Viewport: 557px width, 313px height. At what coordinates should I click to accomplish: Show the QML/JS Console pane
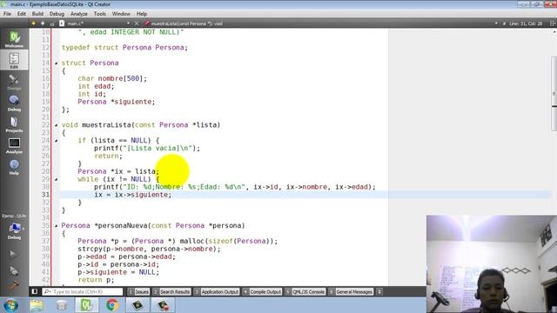pyautogui.click(x=305, y=292)
